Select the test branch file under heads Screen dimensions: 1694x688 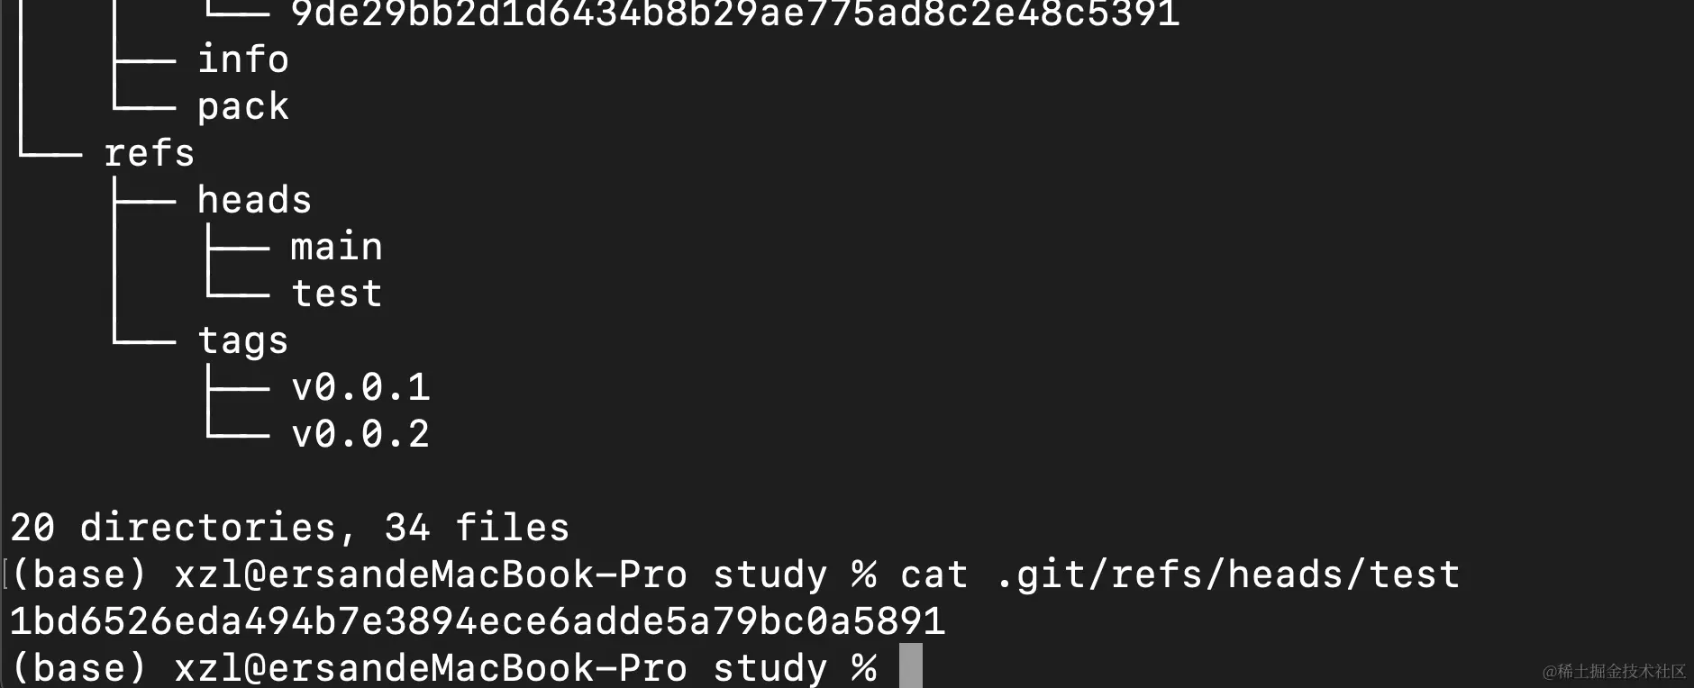coord(337,294)
